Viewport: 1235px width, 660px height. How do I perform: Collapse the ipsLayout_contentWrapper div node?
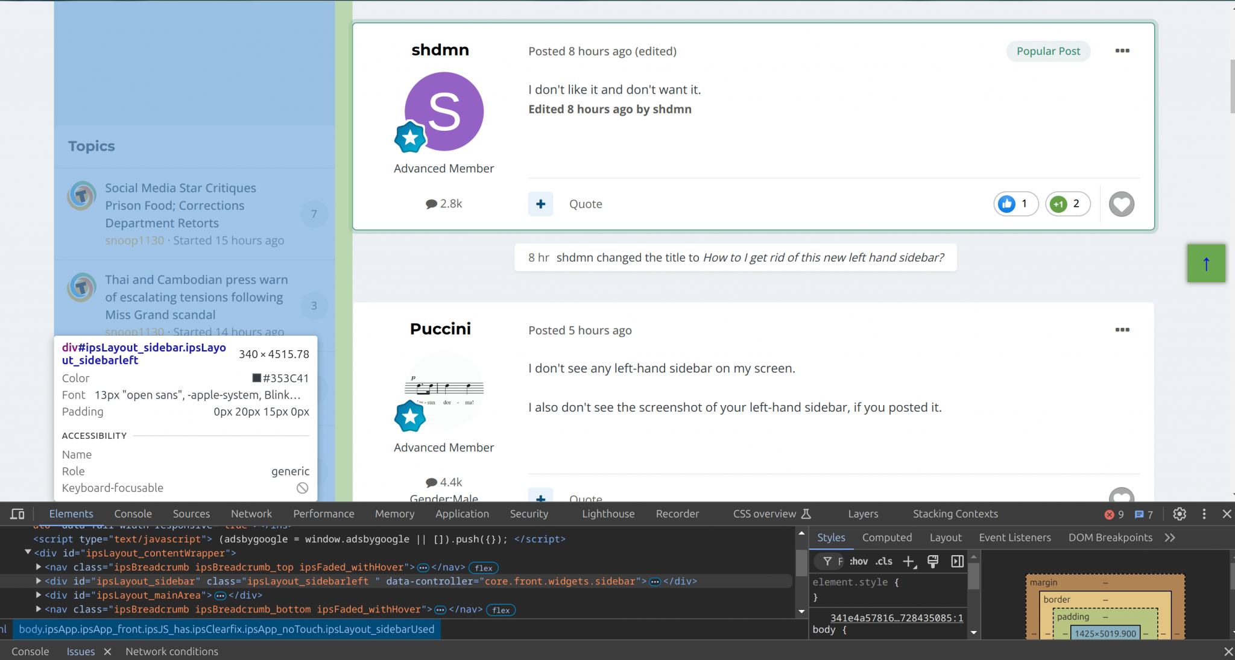[28, 552]
